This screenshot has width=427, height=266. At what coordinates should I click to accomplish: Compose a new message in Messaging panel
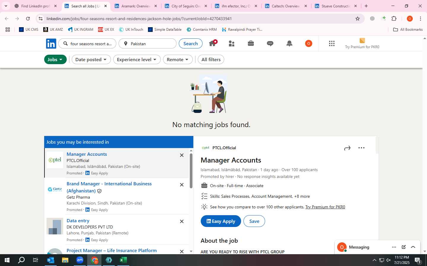404,247
